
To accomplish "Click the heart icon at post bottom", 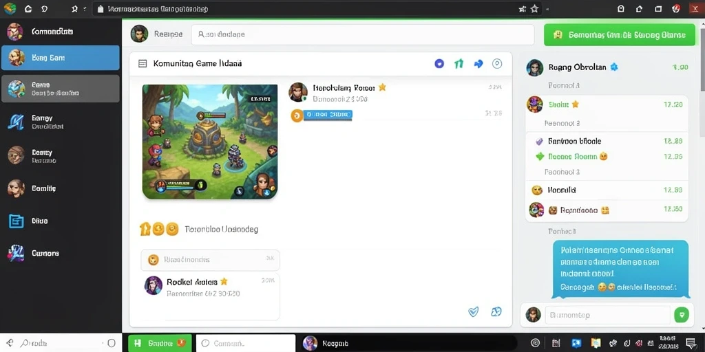I will [x=474, y=311].
